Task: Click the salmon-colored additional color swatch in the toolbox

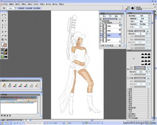Action: (5, 45)
